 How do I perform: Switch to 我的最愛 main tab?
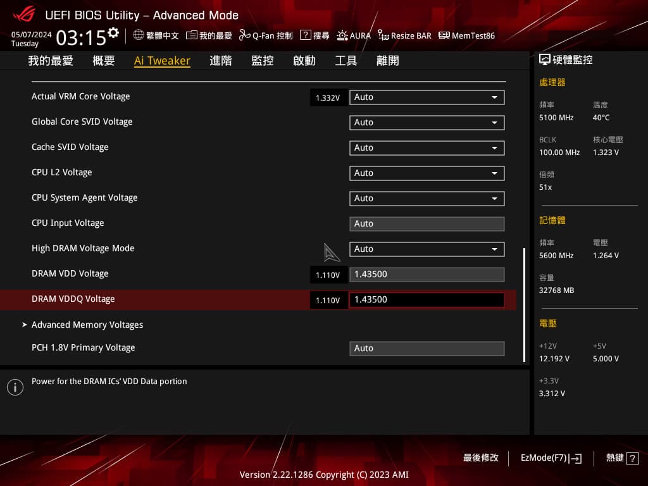[51, 61]
